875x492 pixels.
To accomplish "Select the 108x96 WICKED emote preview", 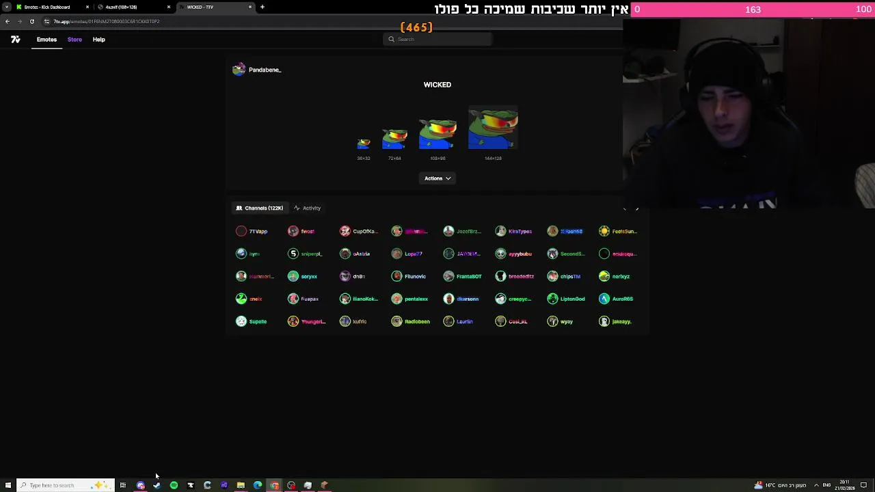I will coord(437,133).
